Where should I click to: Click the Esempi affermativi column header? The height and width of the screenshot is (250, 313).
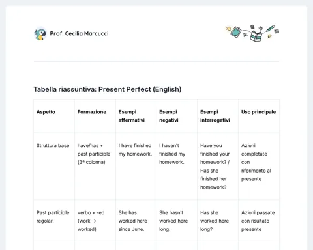click(132, 116)
